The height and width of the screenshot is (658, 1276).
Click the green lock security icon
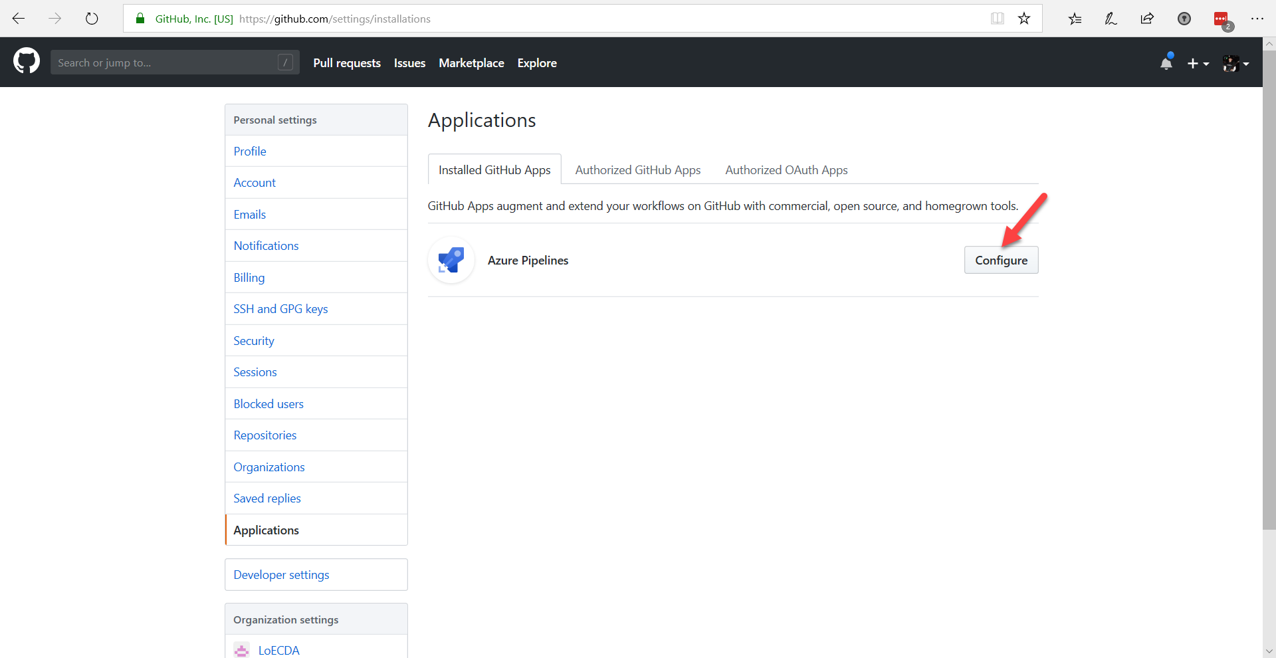[140, 19]
